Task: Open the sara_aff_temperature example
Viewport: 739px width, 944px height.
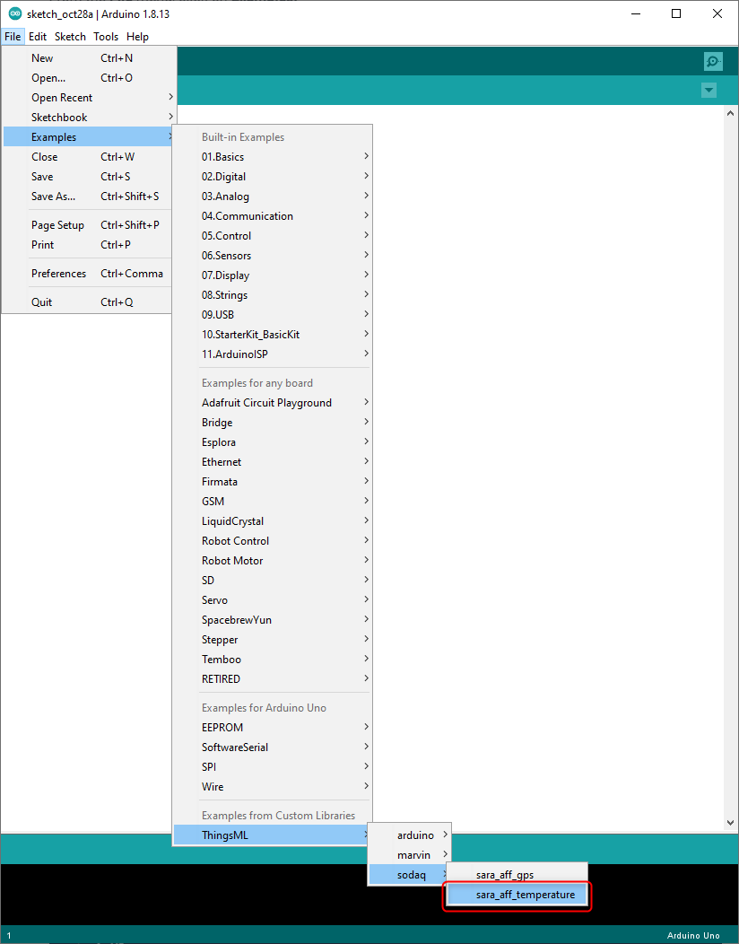Action: point(517,896)
